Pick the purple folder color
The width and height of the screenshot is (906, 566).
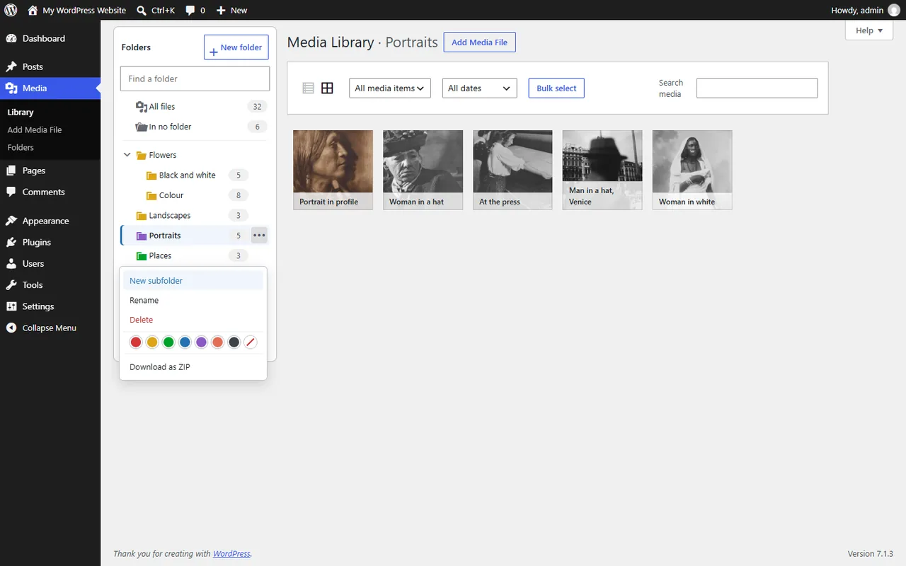coord(201,342)
